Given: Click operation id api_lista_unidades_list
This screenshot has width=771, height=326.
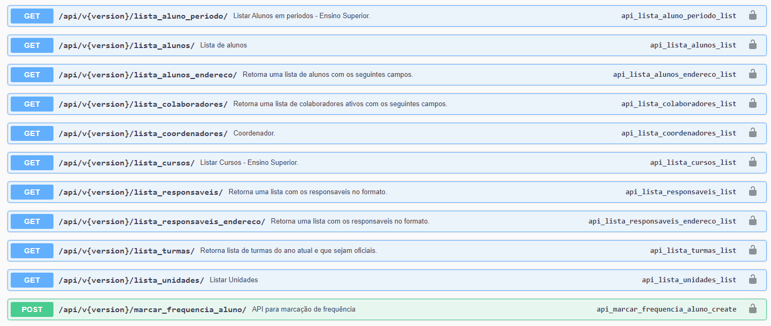Looking at the screenshot, I should (689, 280).
